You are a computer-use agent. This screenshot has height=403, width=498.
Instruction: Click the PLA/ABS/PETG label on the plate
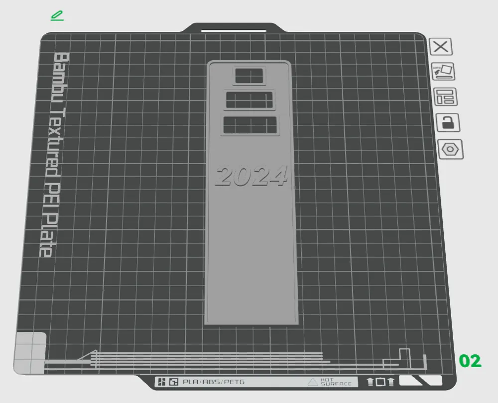point(214,381)
